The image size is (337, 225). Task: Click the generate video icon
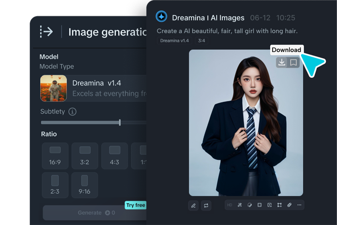[270, 205]
